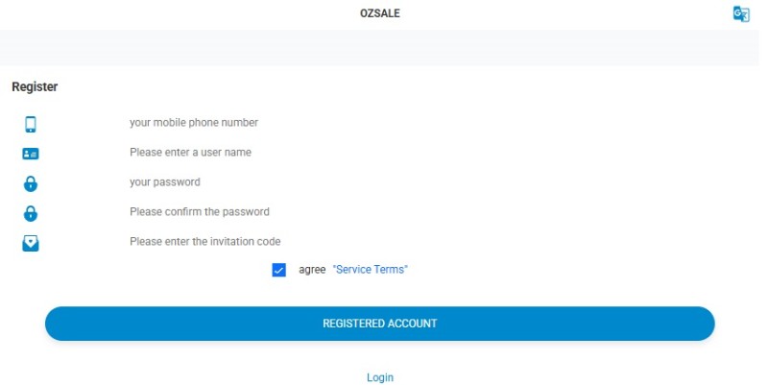
Task: Click the Register section heading
Action: [35, 86]
